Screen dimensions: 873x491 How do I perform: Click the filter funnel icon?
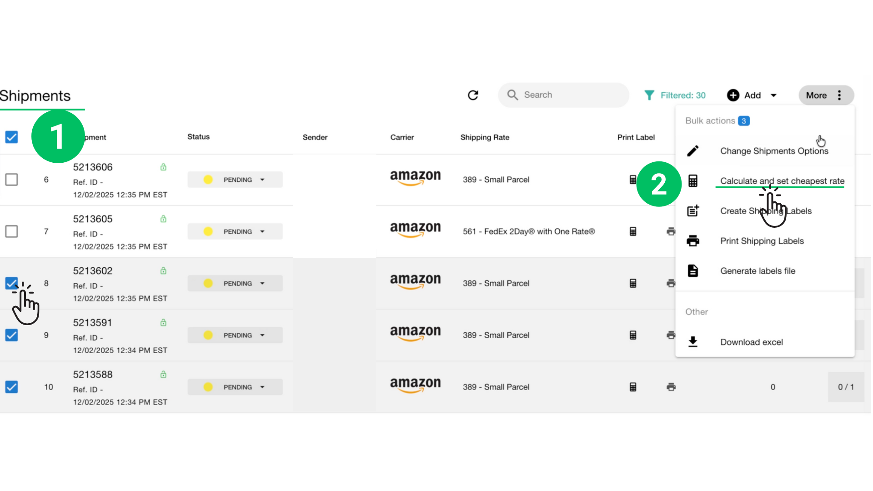coord(649,95)
